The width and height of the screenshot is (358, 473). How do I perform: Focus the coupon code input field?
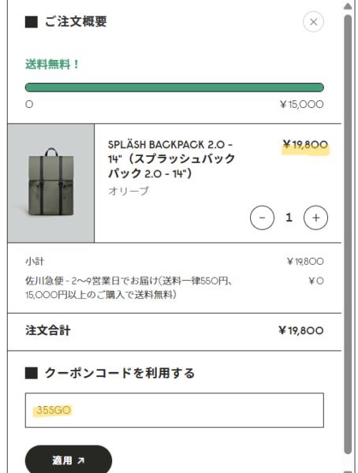click(174, 410)
